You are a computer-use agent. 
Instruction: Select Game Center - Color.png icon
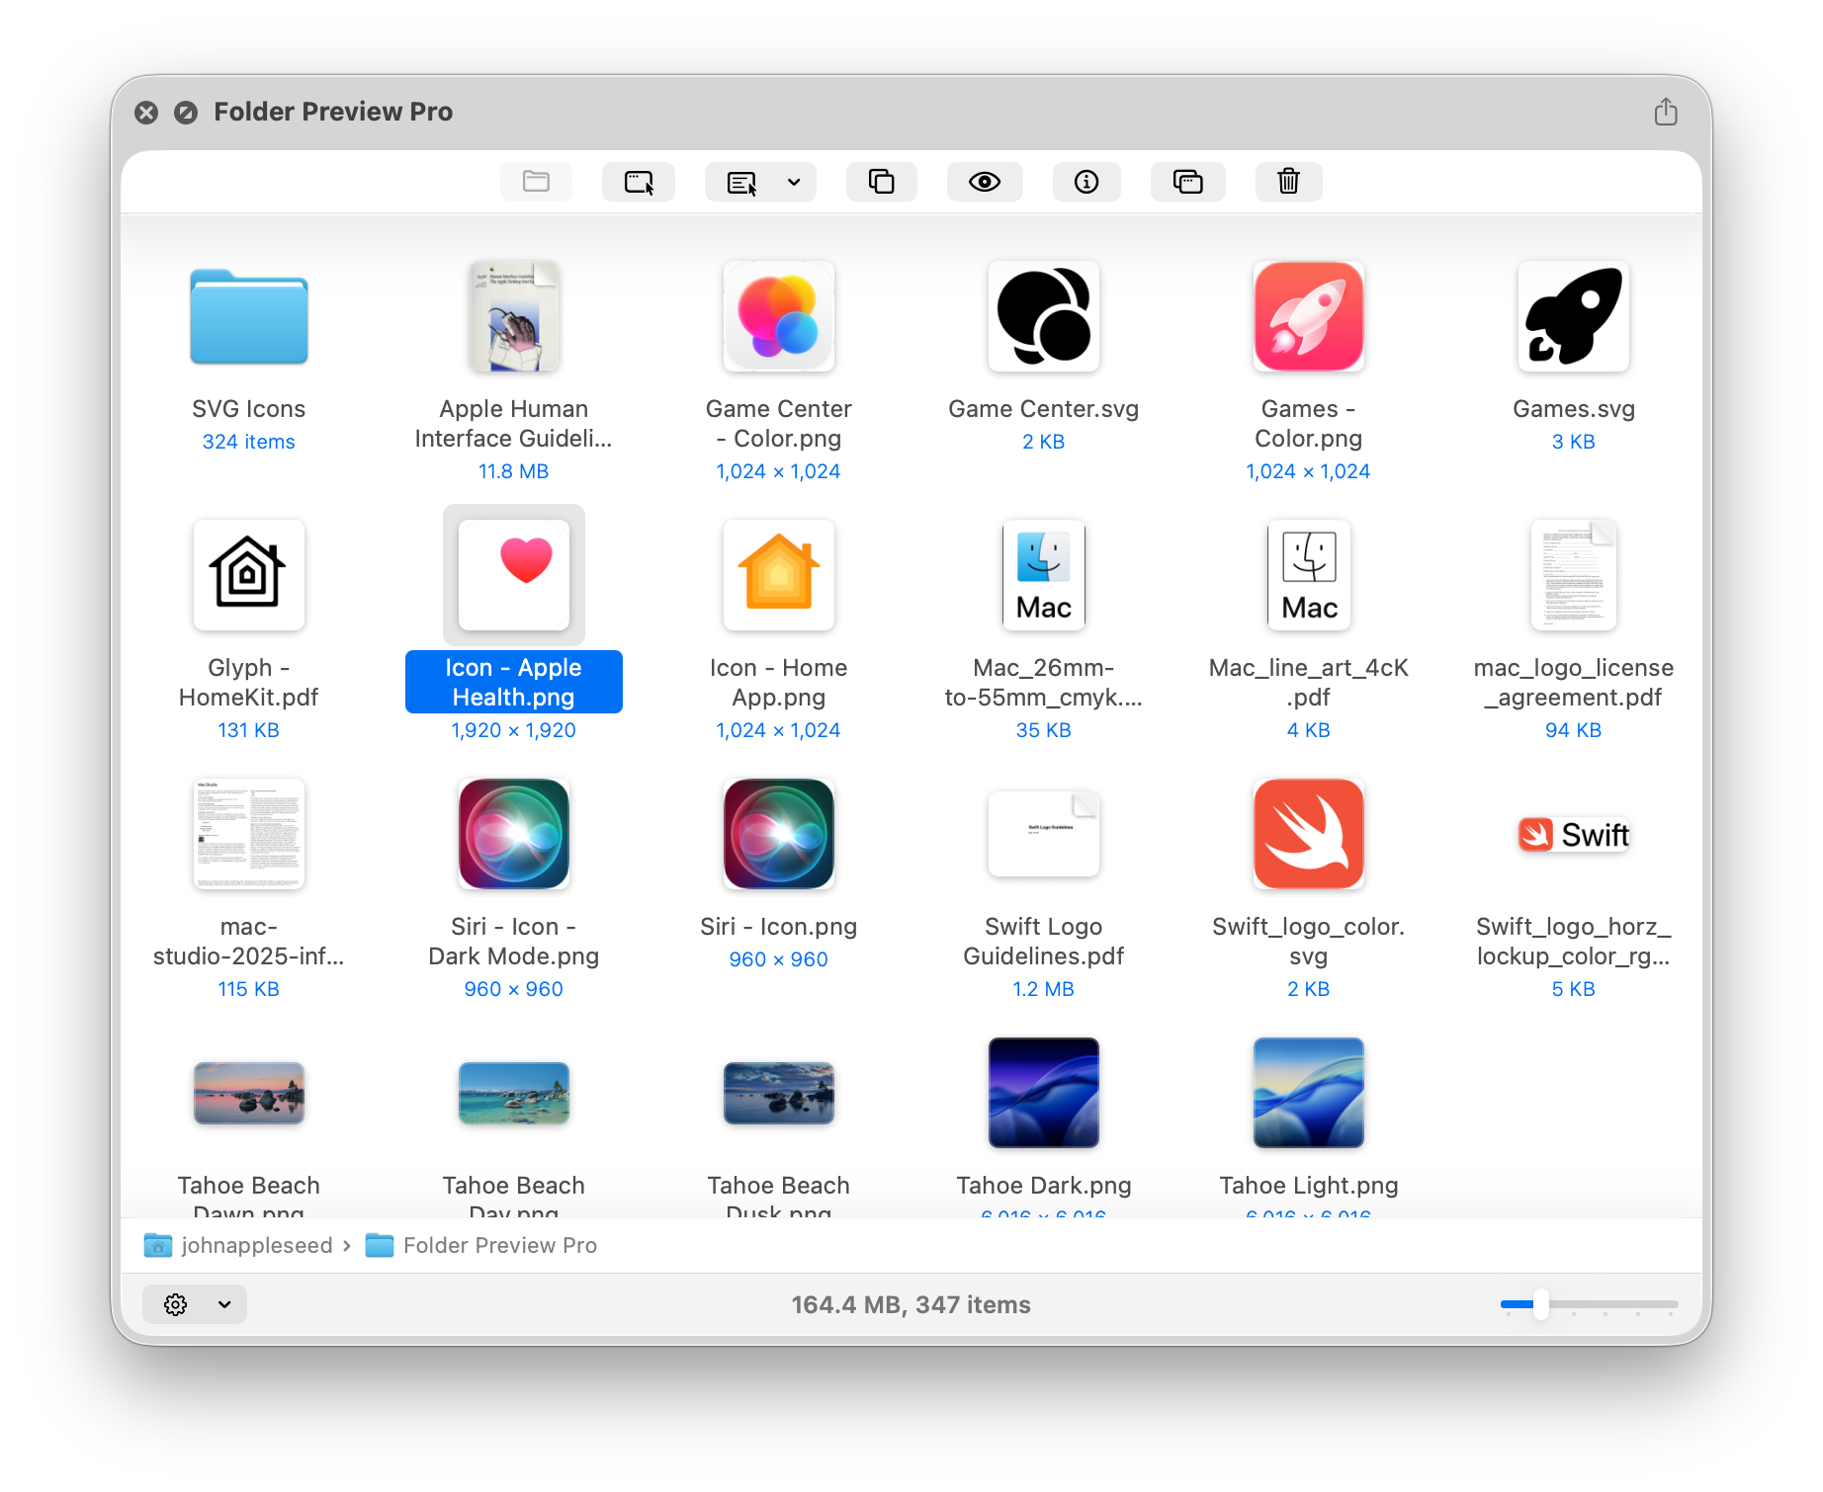click(x=779, y=317)
